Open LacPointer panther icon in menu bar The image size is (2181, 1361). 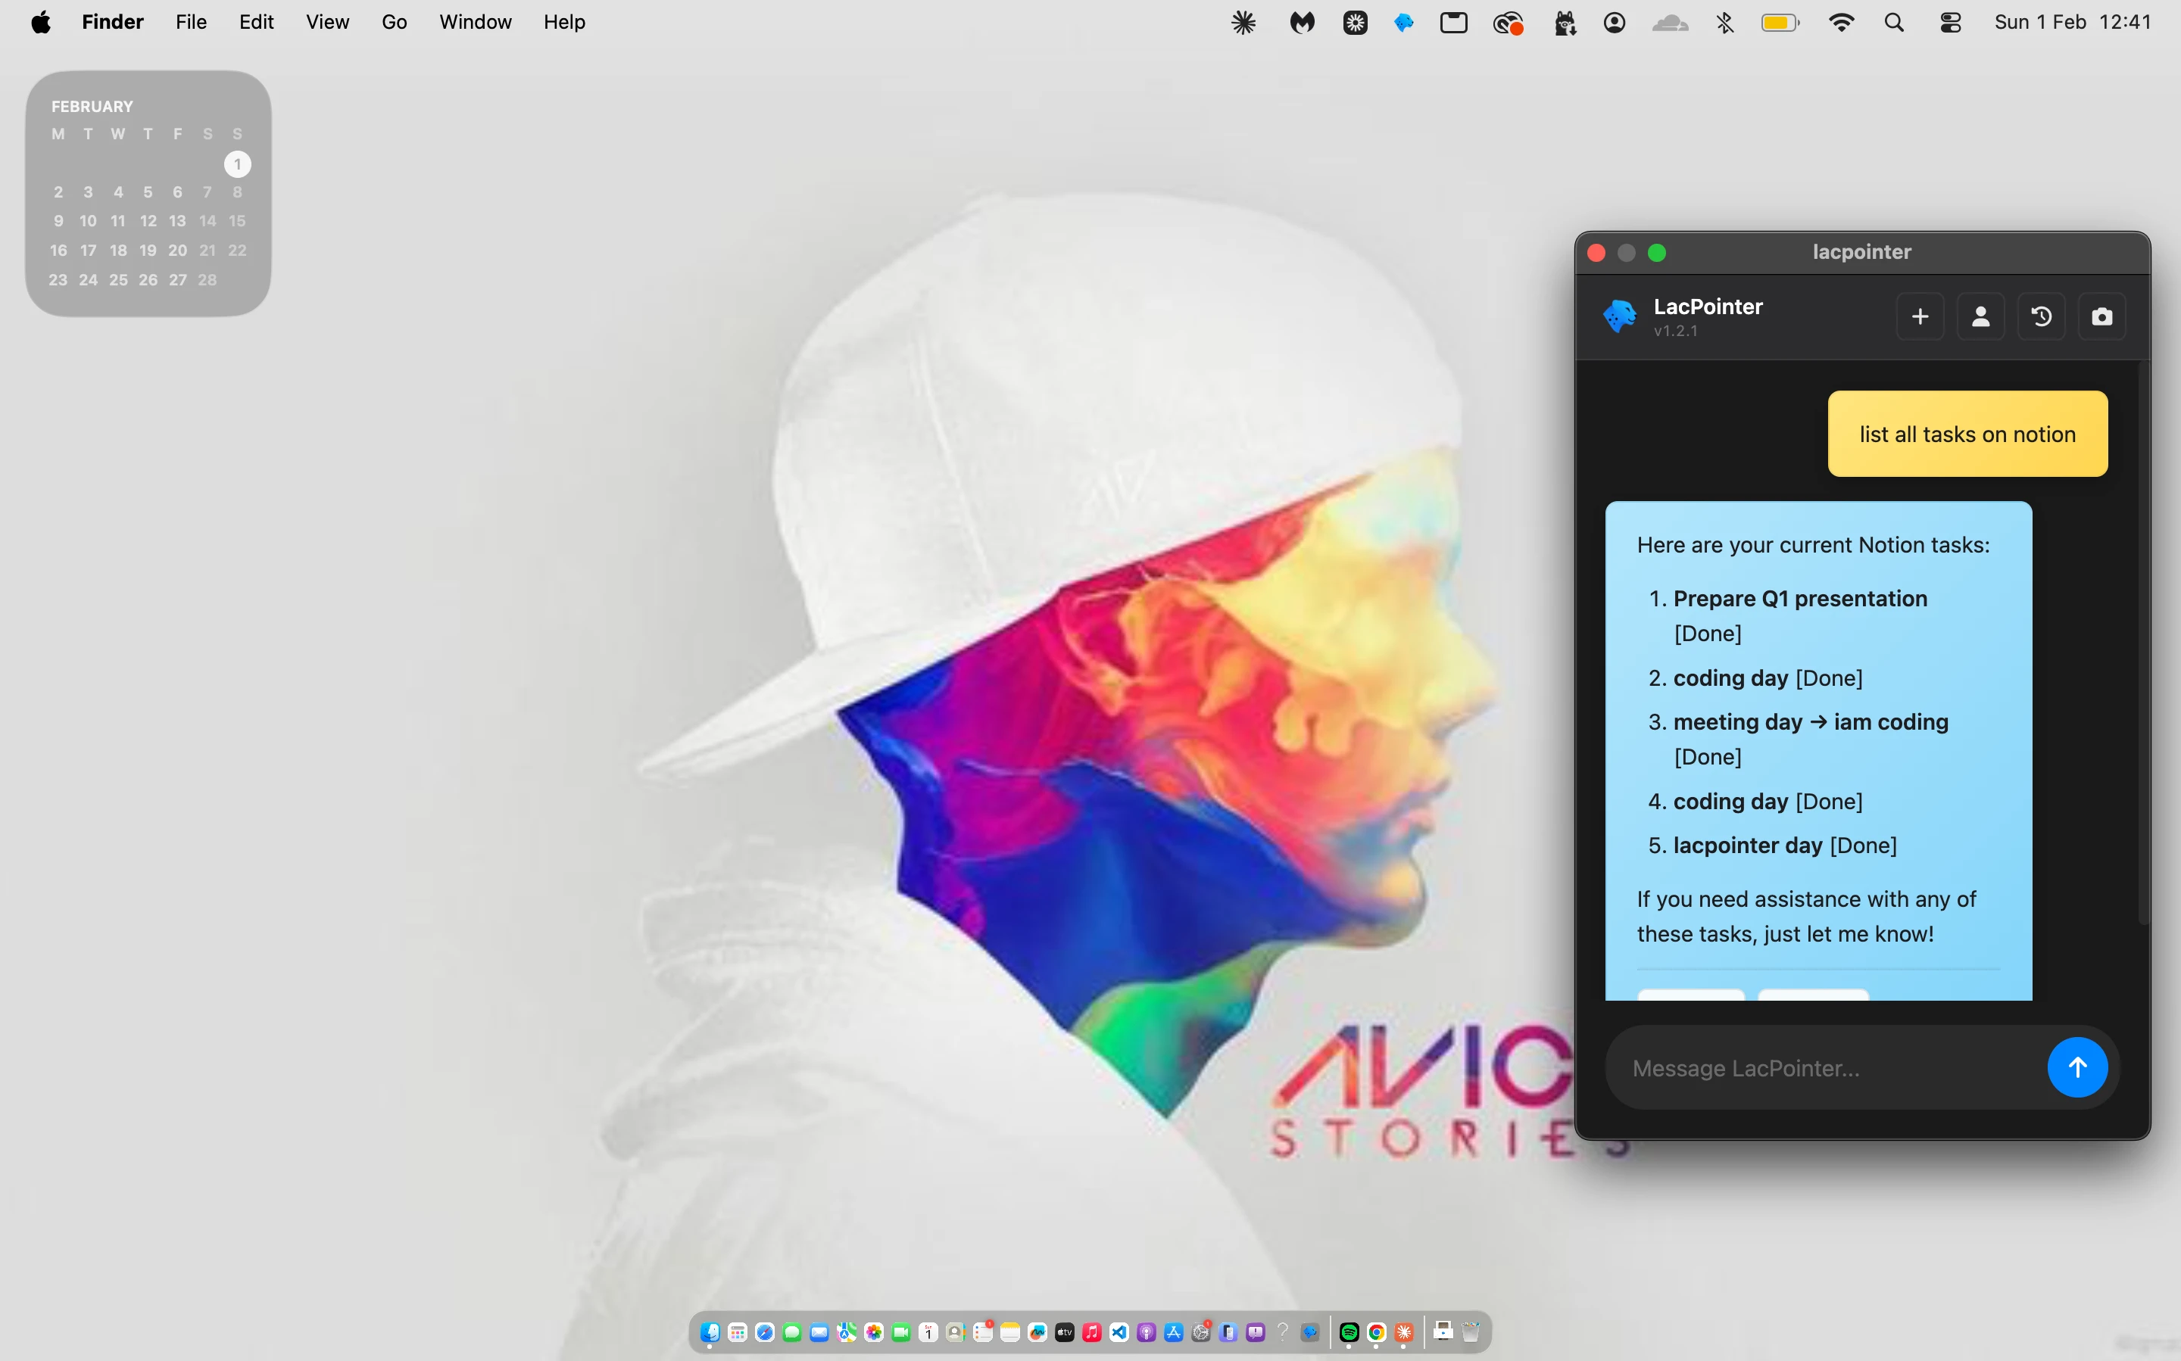coord(1403,23)
